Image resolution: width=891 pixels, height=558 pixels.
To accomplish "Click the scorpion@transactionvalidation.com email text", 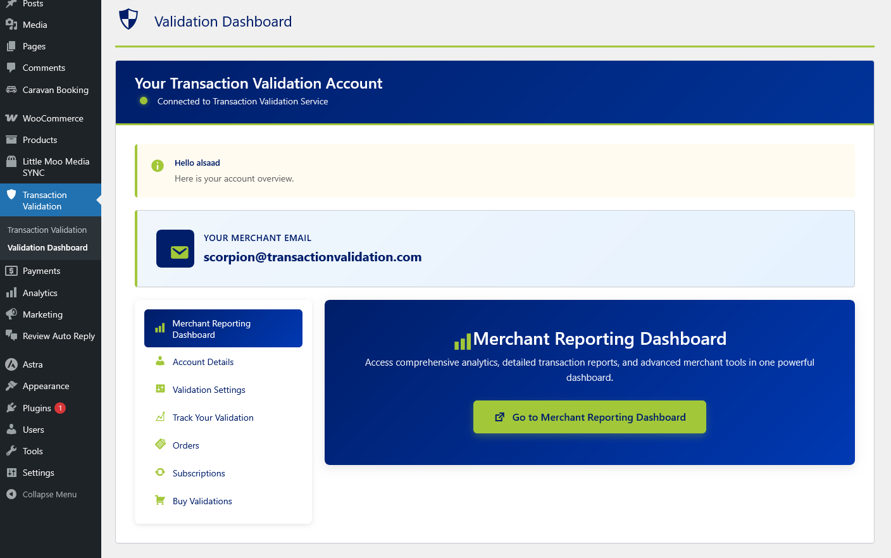I will (313, 257).
